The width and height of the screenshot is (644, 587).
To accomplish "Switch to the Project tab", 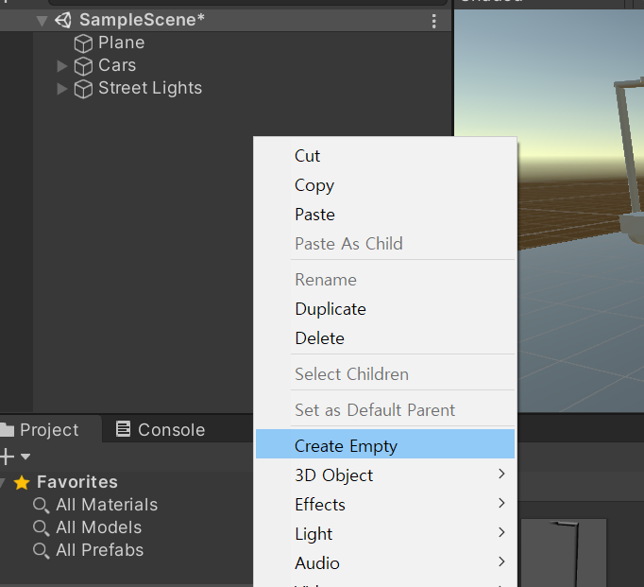I will [49, 429].
